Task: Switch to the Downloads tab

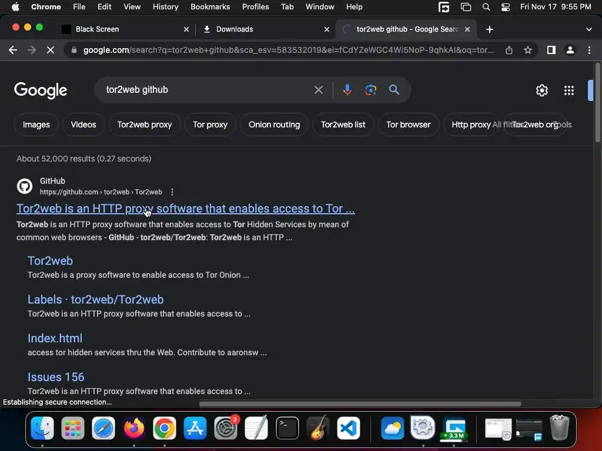Action: point(265,29)
